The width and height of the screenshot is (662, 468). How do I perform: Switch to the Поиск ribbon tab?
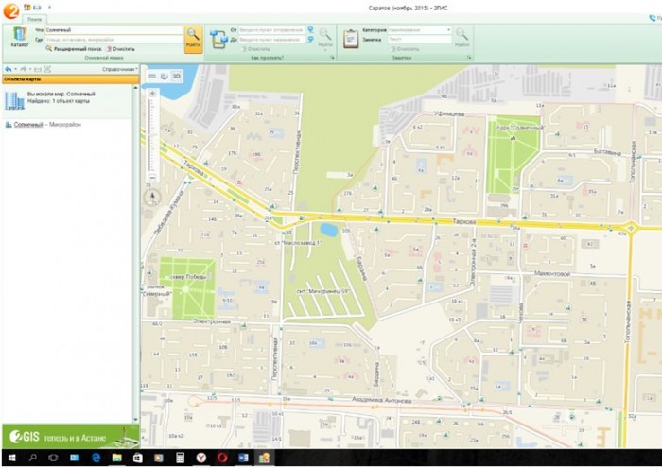[35, 19]
